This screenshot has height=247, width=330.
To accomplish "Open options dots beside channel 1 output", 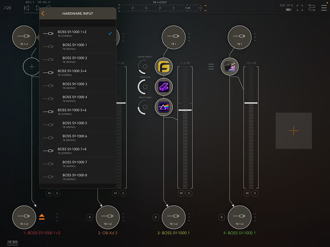I will coord(57,217).
